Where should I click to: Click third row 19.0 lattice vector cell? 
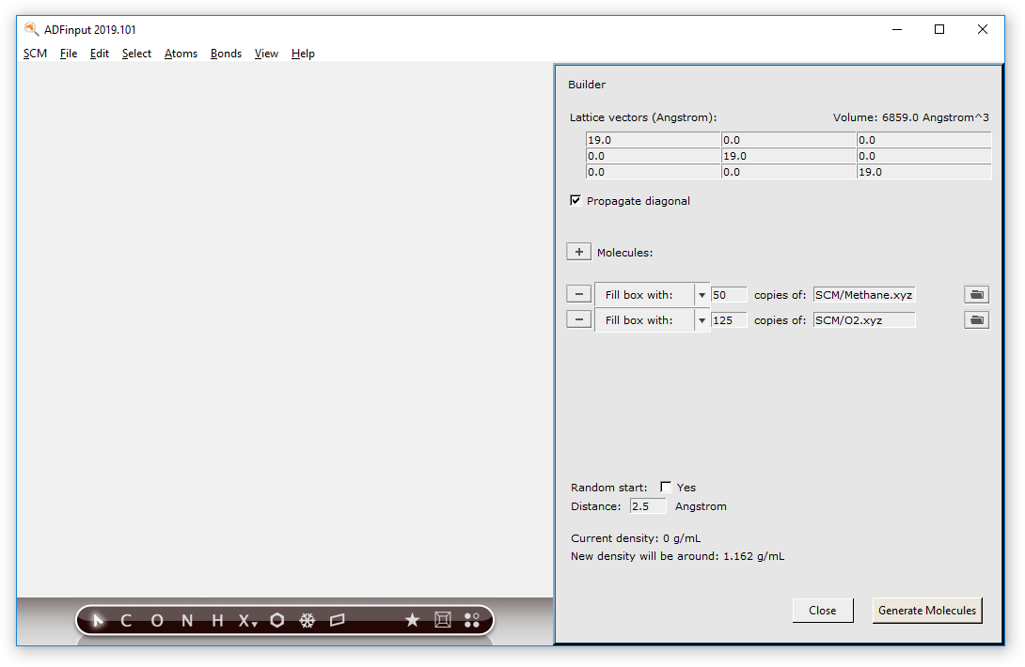point(923,172)
